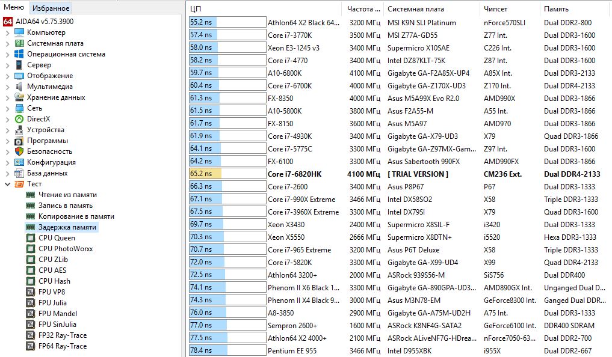Sort by the Память column header

pos(576,8)
